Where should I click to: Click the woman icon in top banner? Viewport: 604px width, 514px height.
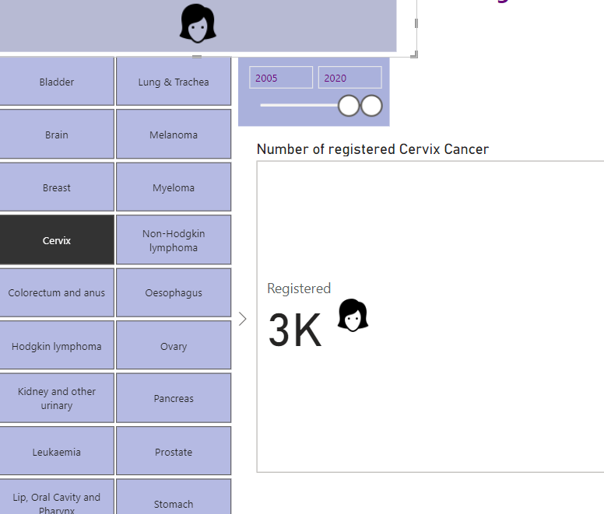click(198, 23)
